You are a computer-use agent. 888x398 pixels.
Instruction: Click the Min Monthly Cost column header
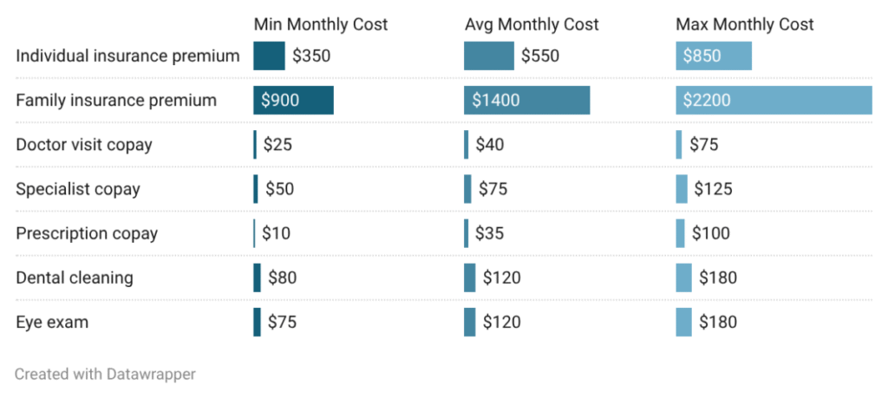click(x=320, y=24)
